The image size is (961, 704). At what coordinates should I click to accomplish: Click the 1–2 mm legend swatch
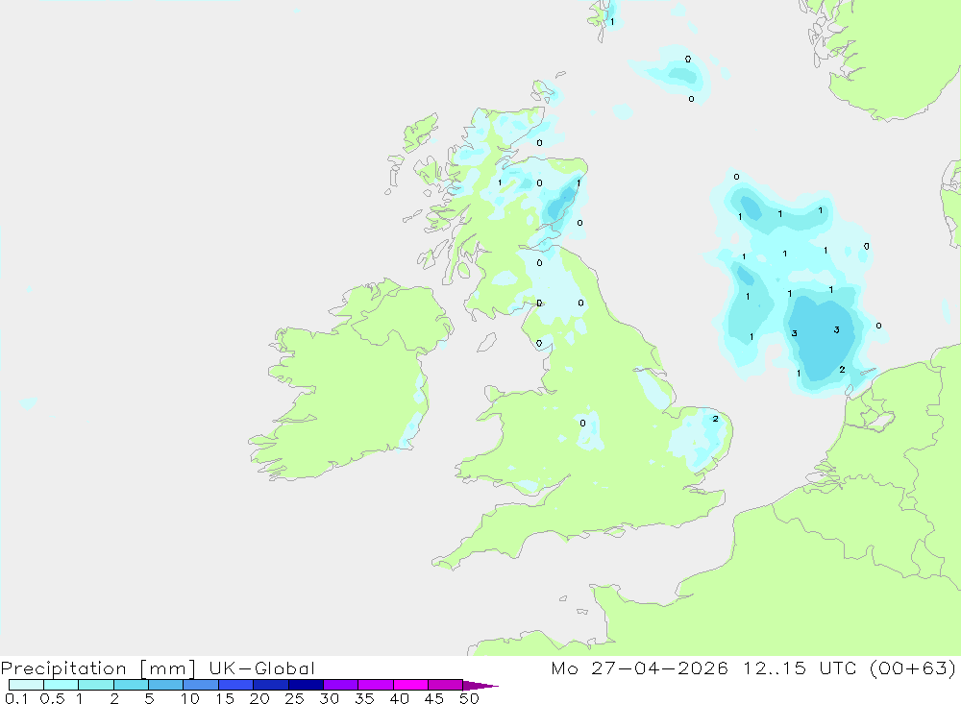point(96,685)
